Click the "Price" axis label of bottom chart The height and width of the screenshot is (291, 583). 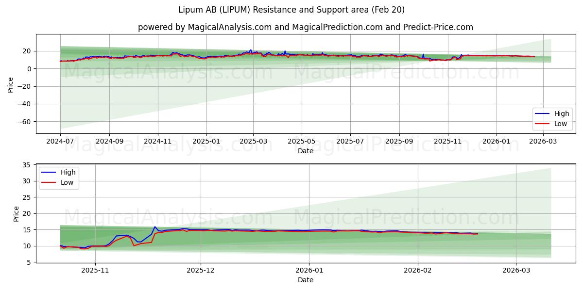pos(17,213)
